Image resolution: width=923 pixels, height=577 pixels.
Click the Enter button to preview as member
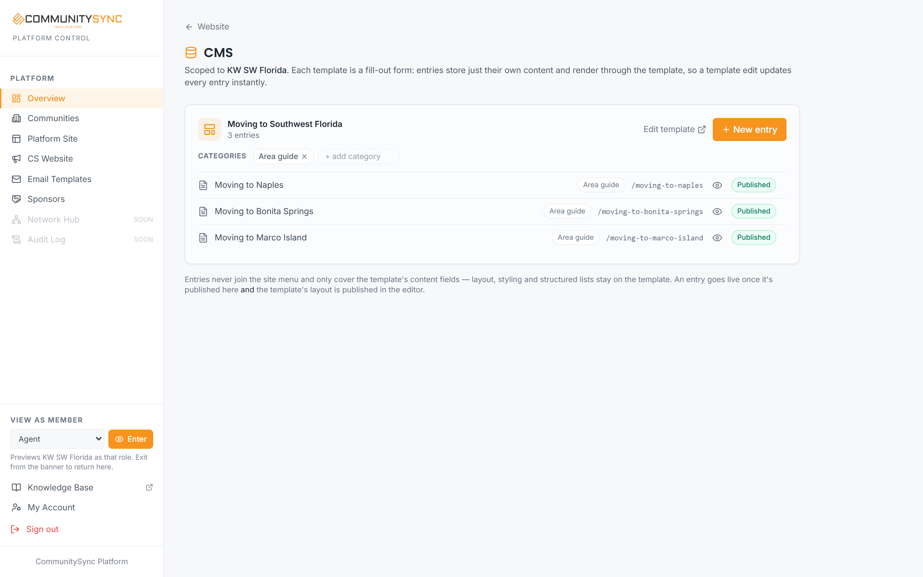coord(131,439)
